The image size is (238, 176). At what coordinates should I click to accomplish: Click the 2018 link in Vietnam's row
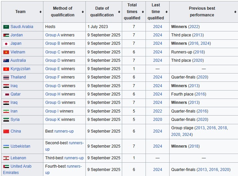coord(199,52)
